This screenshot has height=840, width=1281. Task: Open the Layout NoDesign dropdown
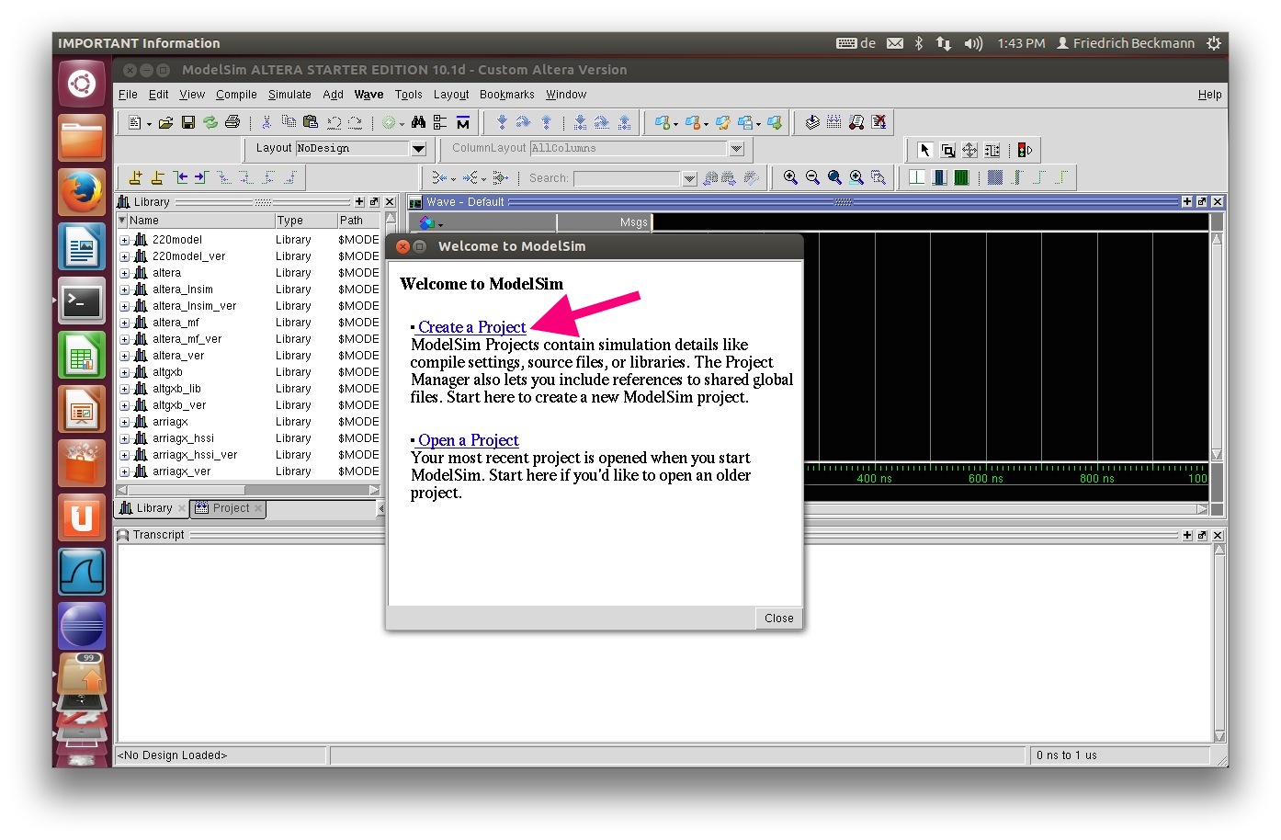[x=418, y=148]
